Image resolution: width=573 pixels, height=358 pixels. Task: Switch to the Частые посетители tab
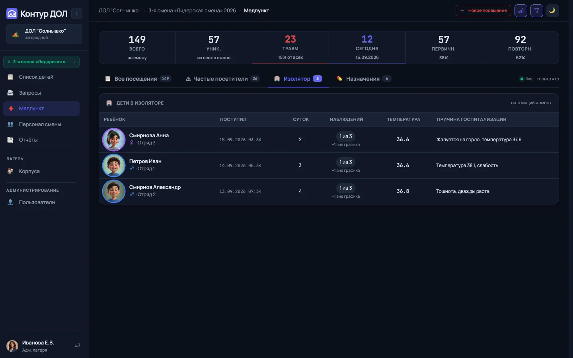tap(222, 79)
